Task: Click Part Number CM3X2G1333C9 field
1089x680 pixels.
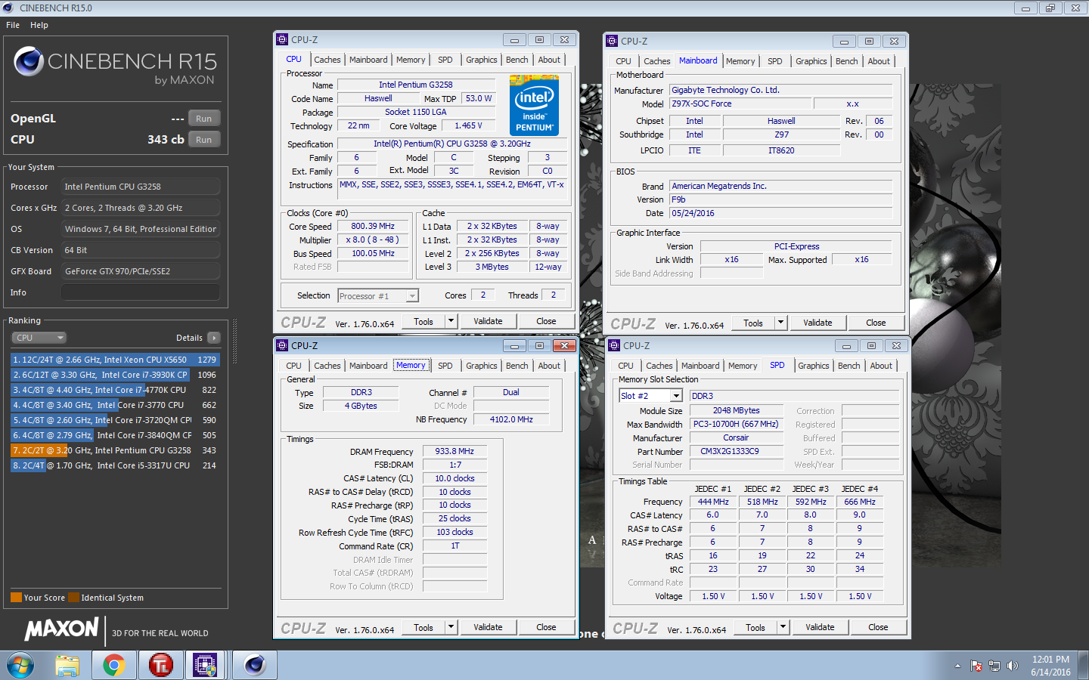Action: (737, 451)
